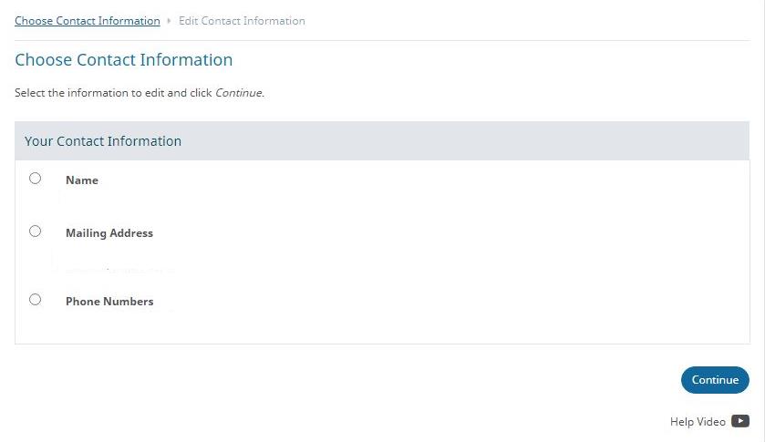The width and height of the screenshot is (765, 442).
Task: Click the breadcrumb arrow separator
Action: tap(169, 21)
